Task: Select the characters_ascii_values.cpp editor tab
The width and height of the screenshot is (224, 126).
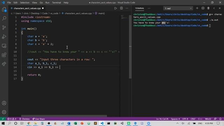Action: (x=27, y=8)
